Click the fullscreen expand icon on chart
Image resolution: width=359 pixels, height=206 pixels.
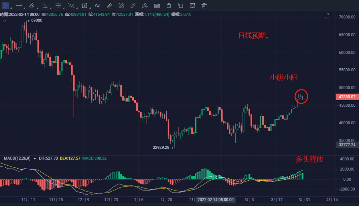pyautogui.click(x=327, y=16)
